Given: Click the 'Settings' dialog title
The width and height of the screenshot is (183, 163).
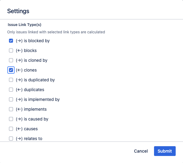Looking at the screenshot, I should [x=18, y=11].
